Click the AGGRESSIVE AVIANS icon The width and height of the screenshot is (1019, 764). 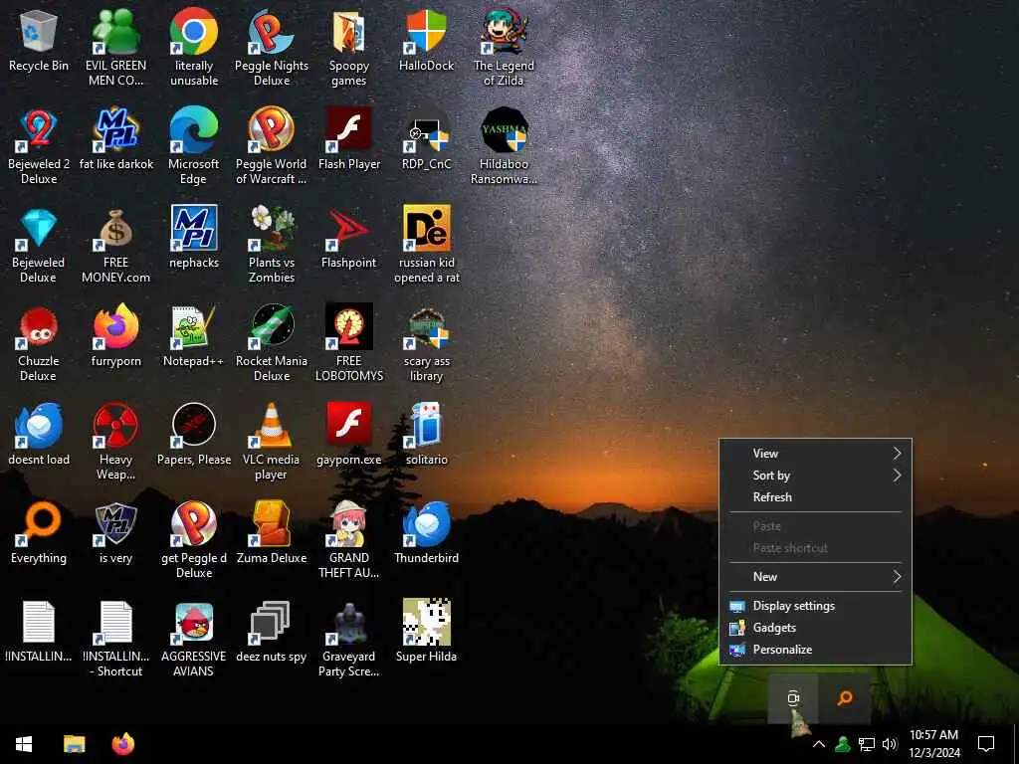(194, 640)
